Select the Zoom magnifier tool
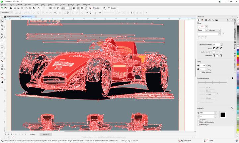Screen dimensions: 239x143 (x=2, y=29)
